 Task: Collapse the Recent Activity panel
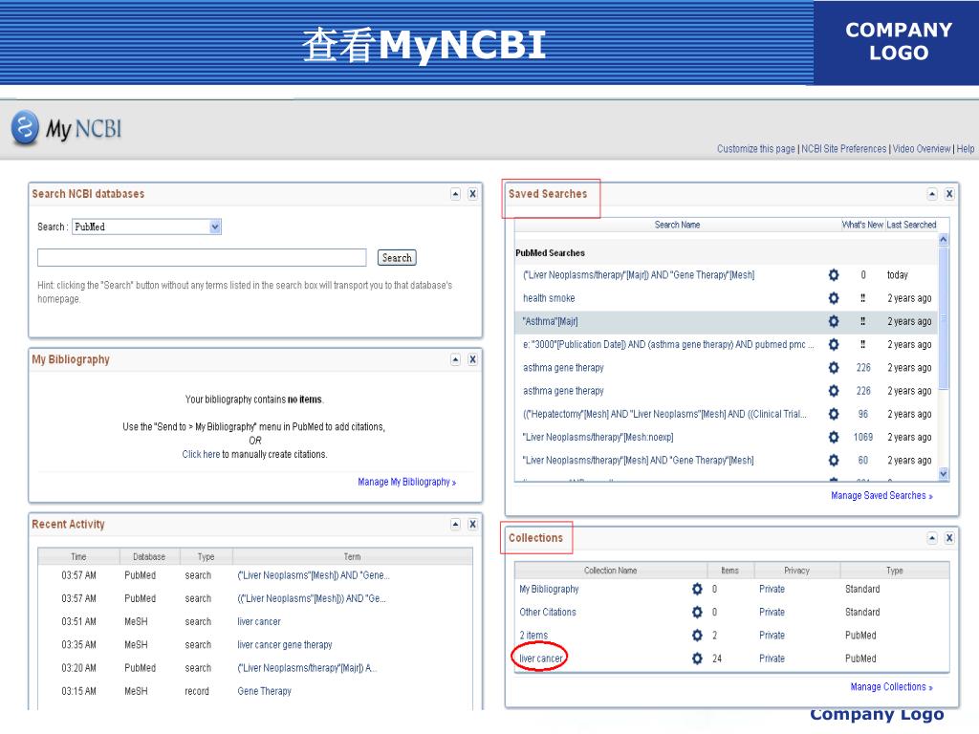point(456,525)
